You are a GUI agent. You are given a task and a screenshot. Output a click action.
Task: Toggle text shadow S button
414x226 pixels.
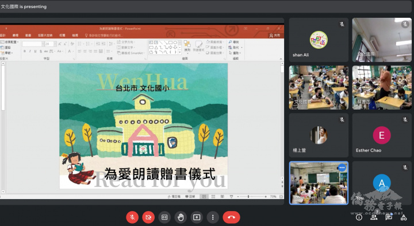click(x=41, y=51)
